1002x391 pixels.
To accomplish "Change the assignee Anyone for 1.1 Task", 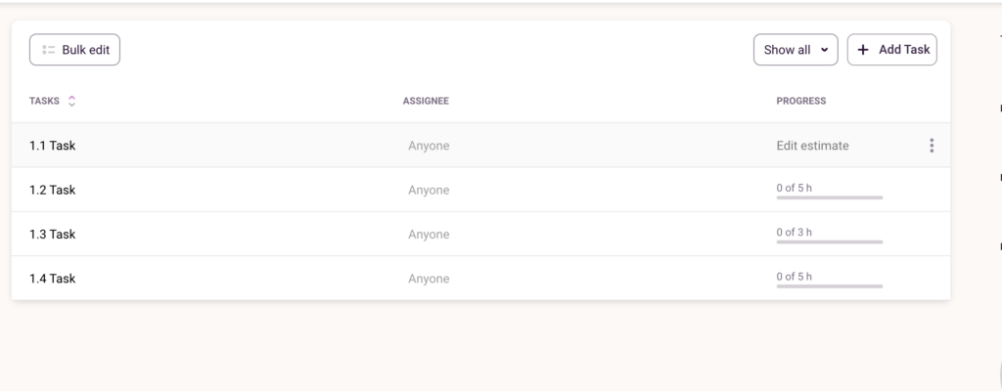I will 429,146.
